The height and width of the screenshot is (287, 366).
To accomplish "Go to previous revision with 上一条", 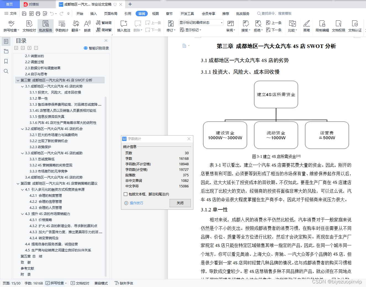I will (x=274, y=23).
